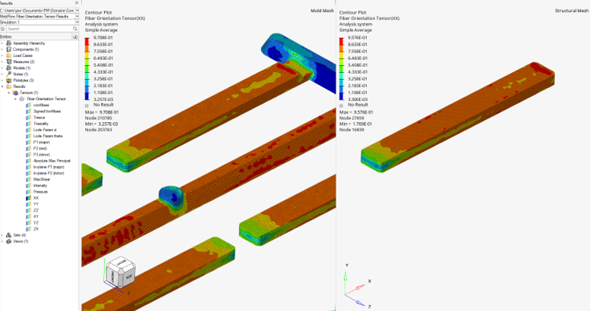Expand the Views (1) node
Viewport: 590px width, 311px height.
(x=2, y=241)
